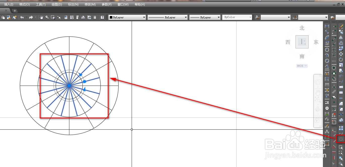Open the ByColor plot style dropdown
This screenshot has width=345, height=167.
(x=237, y=17)
